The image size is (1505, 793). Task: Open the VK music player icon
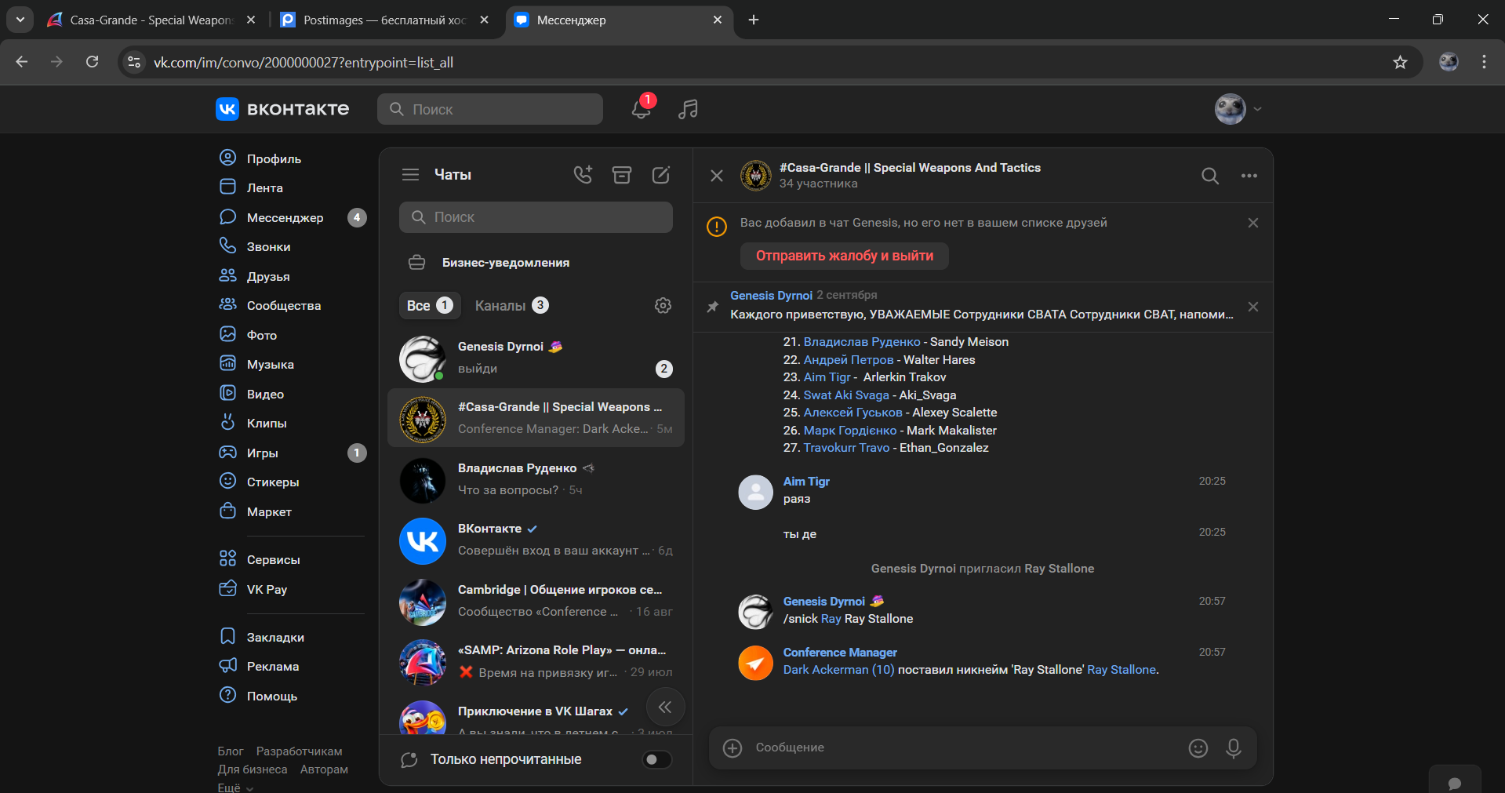688,109
